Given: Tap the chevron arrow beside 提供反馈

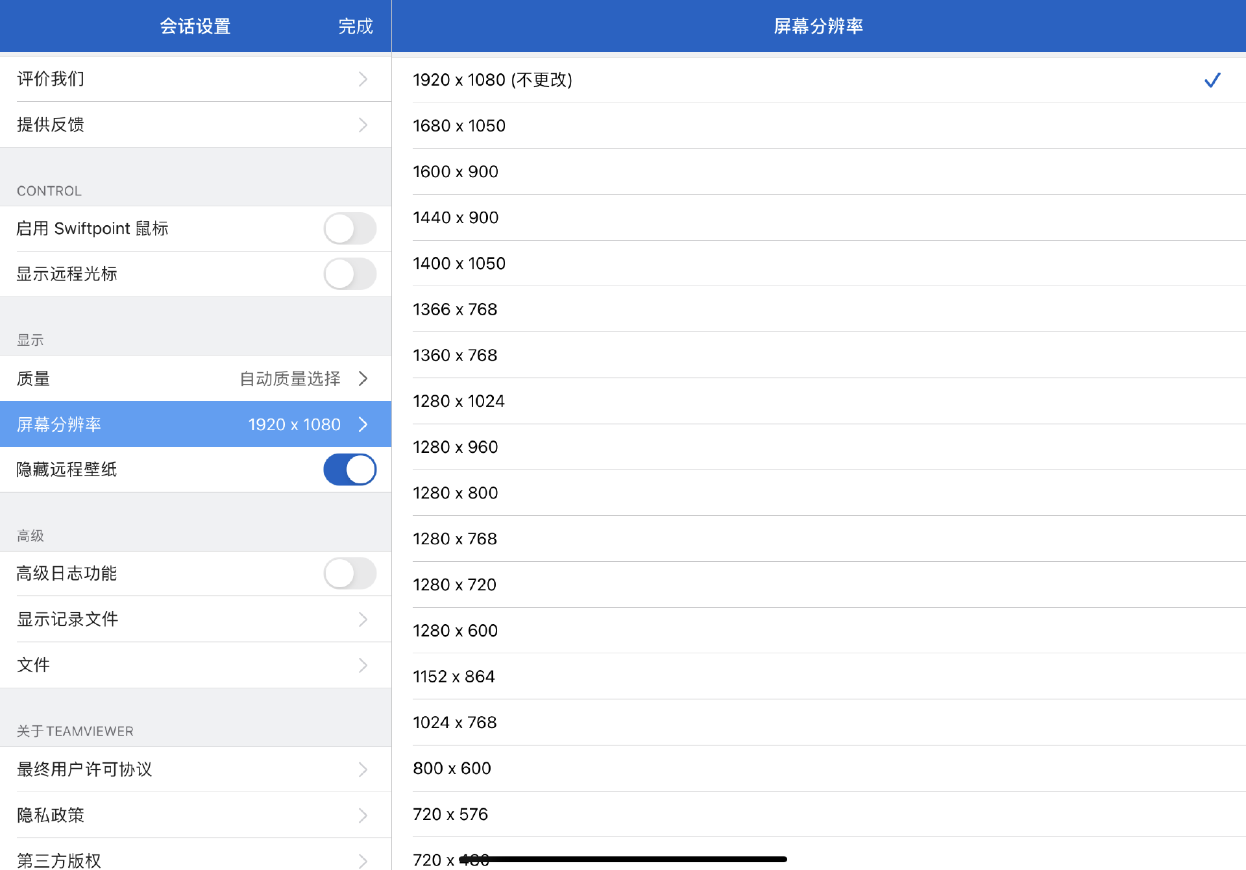Looking at the screenshot, I should pyautogui.click(x=363, y=125).
